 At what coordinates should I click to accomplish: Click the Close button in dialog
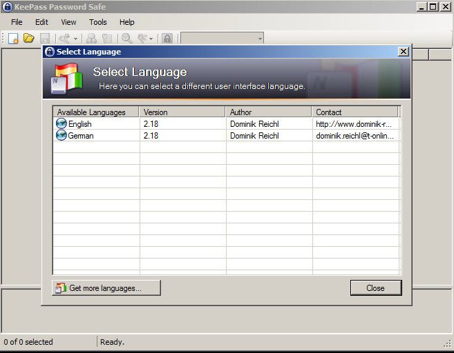[x=376, y=288]
